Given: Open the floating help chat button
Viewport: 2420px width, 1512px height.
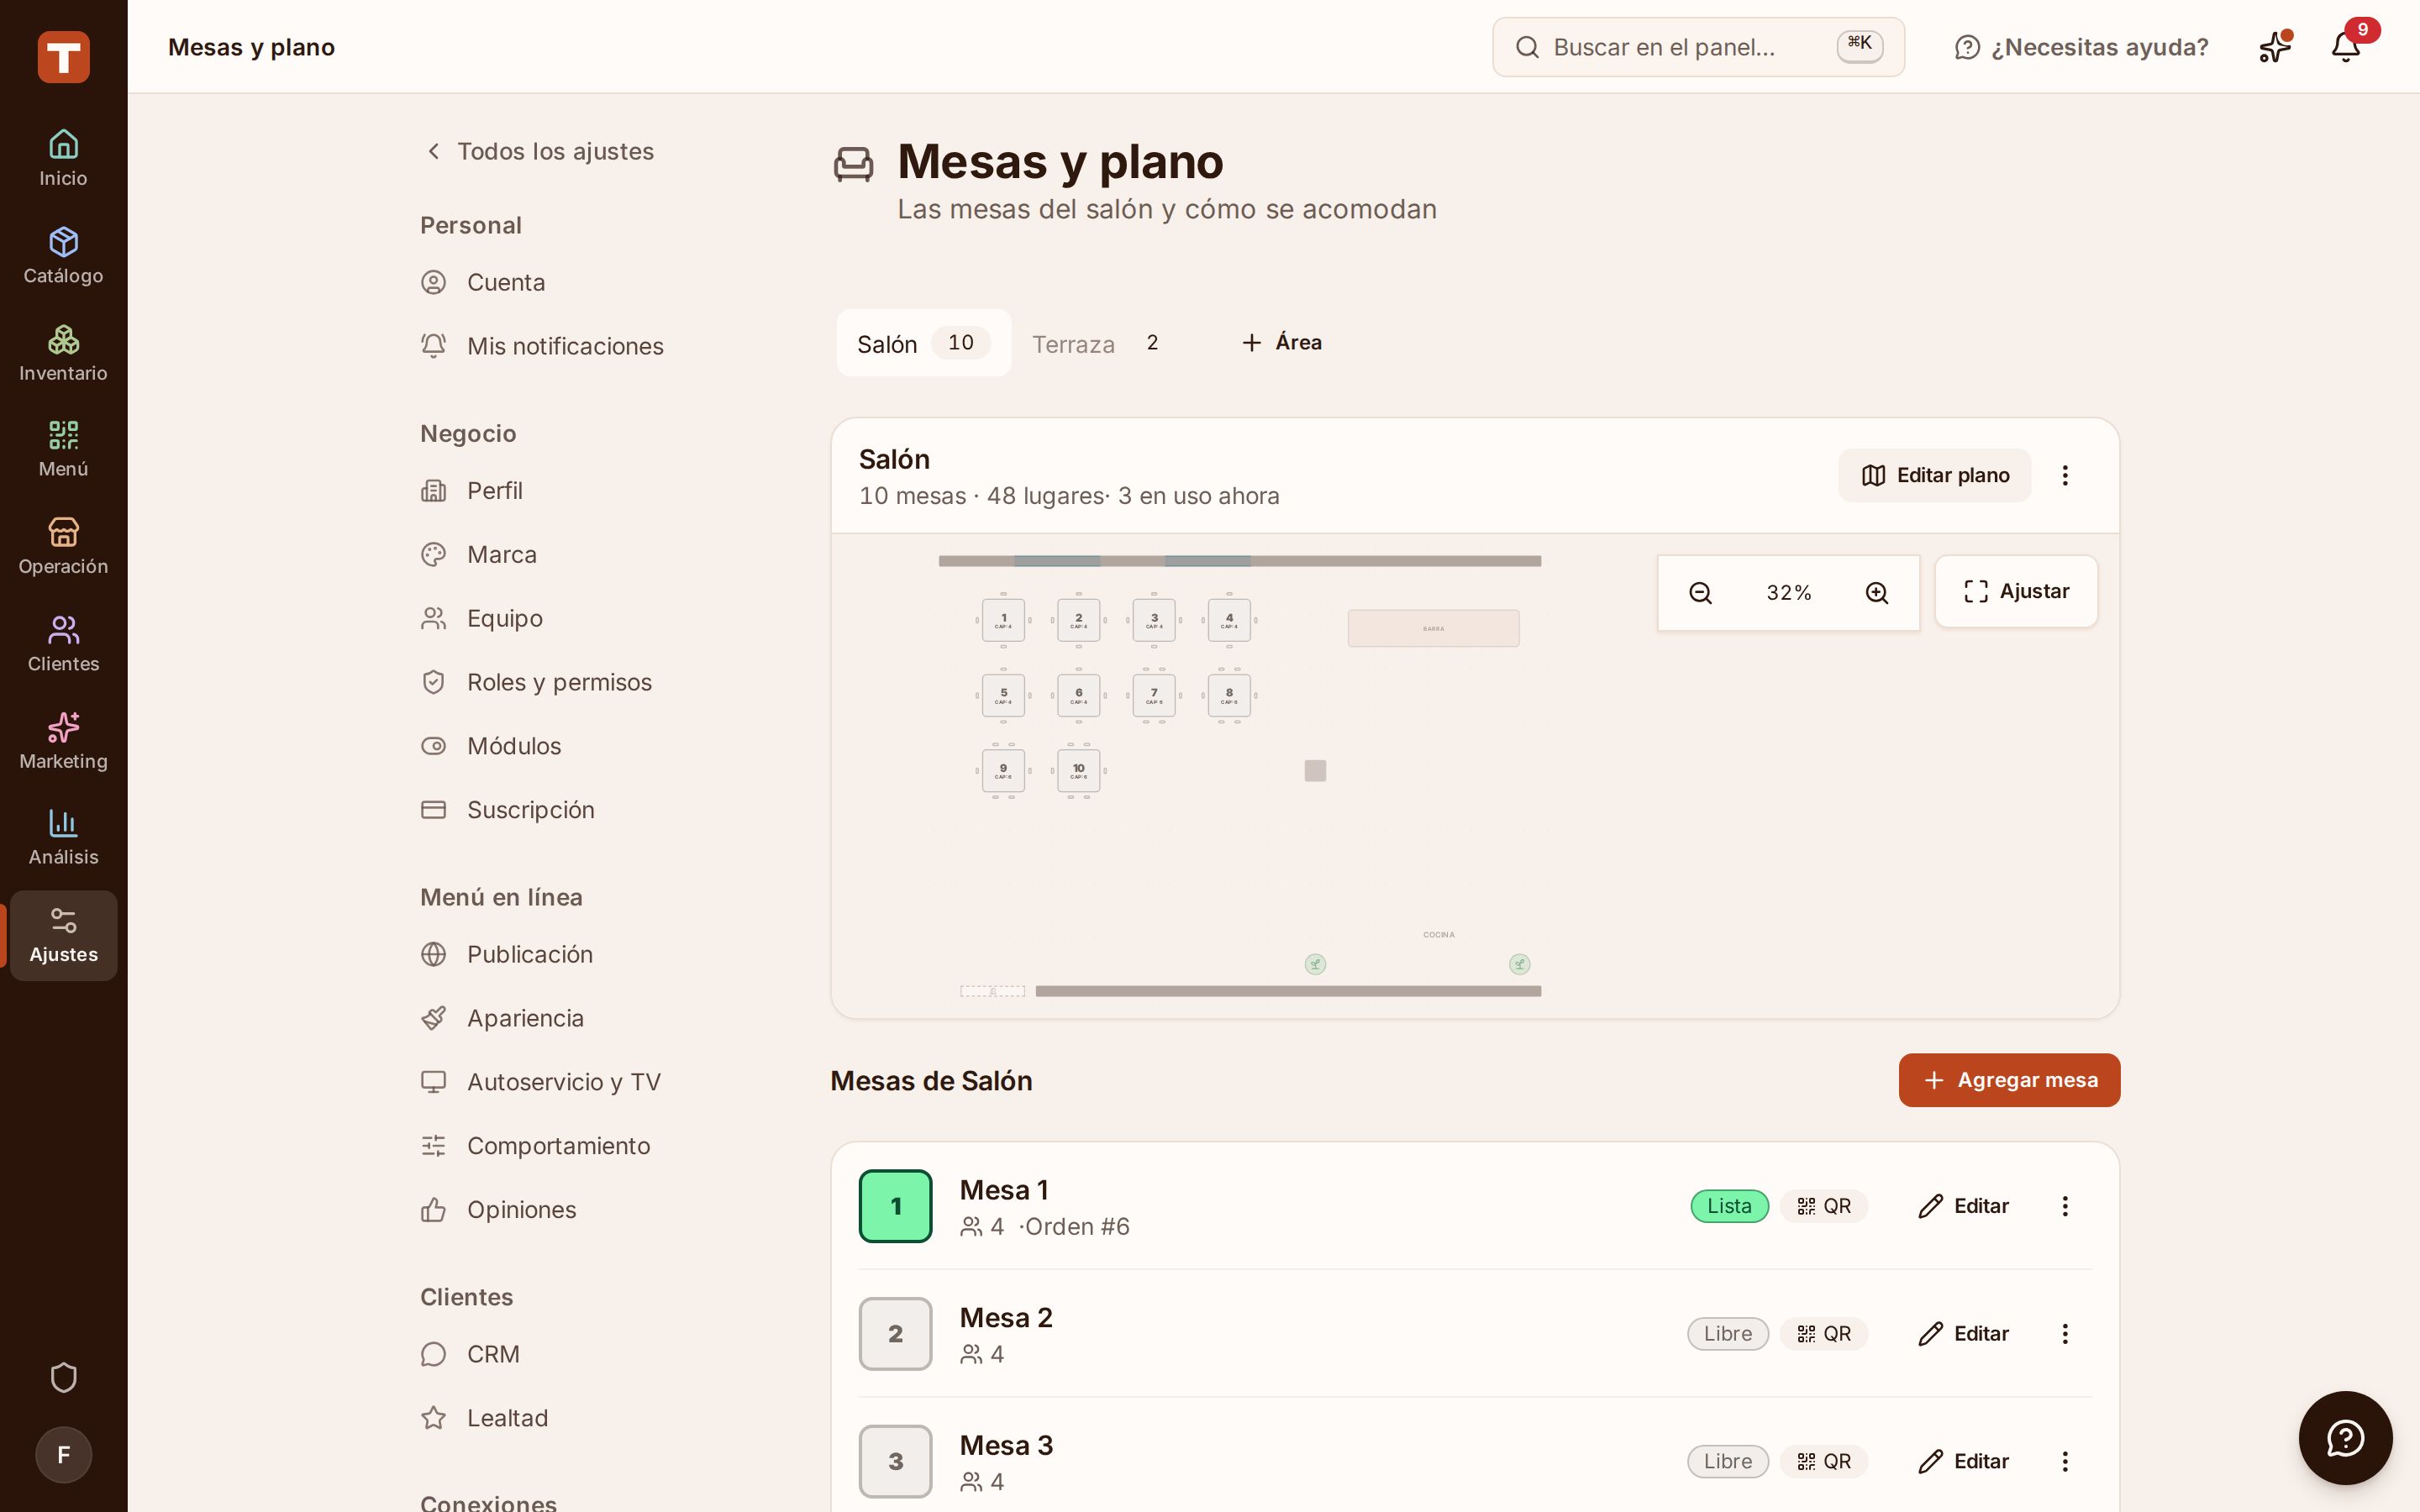Looking at the screenshot, I should [x=2345, y=1438].
